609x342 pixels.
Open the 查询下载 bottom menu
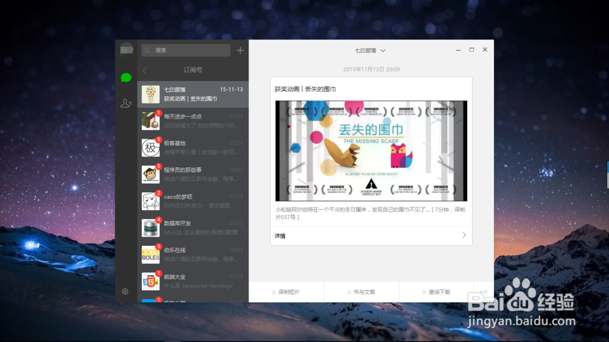point(437,292)
